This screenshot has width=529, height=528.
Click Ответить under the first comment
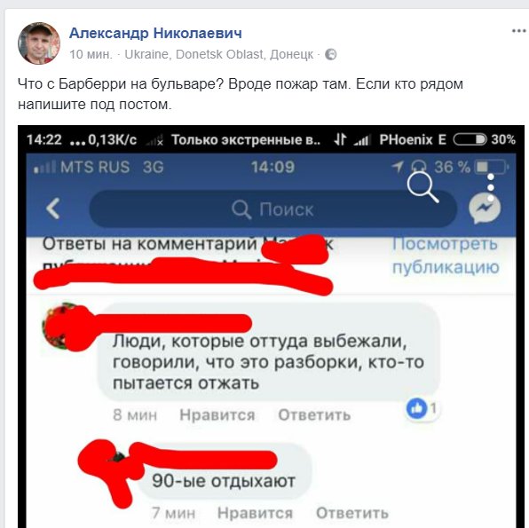tap(314, 414)
